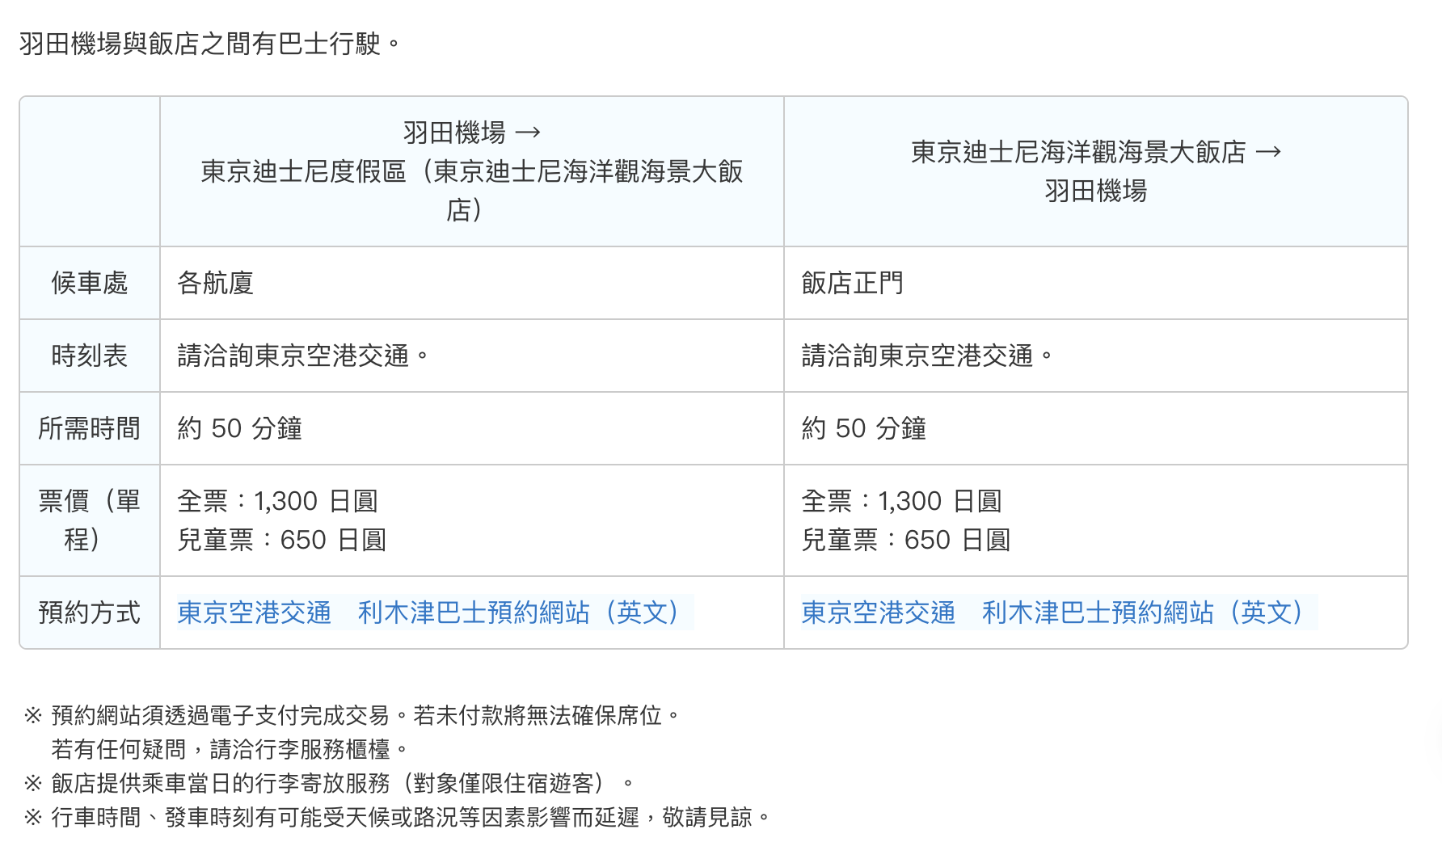Click column header 羽田機場 → 東京迪士尼度假區
This screenshot has width=1442, height=863.
pos(472,171)
